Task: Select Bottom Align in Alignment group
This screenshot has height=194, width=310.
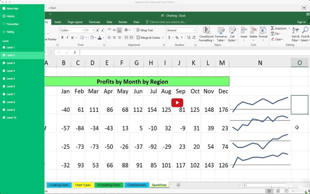Action: tap(119, 30)
